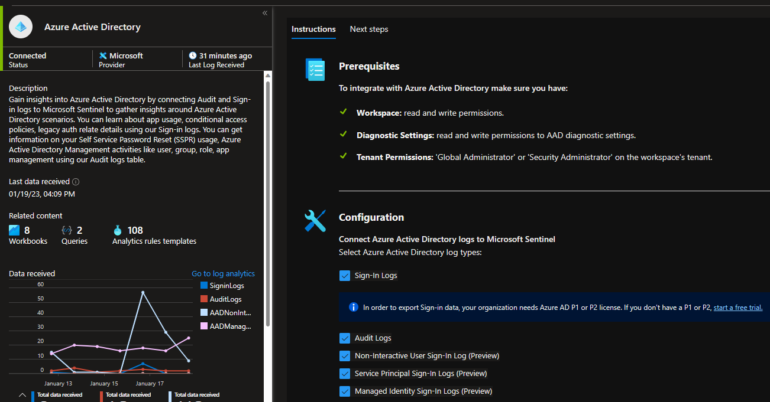Image resolution: width=770 pixels, height=402 pixels.
Task: Uncheck the Sign-In Logs checkbox
Action: (345, 276)
